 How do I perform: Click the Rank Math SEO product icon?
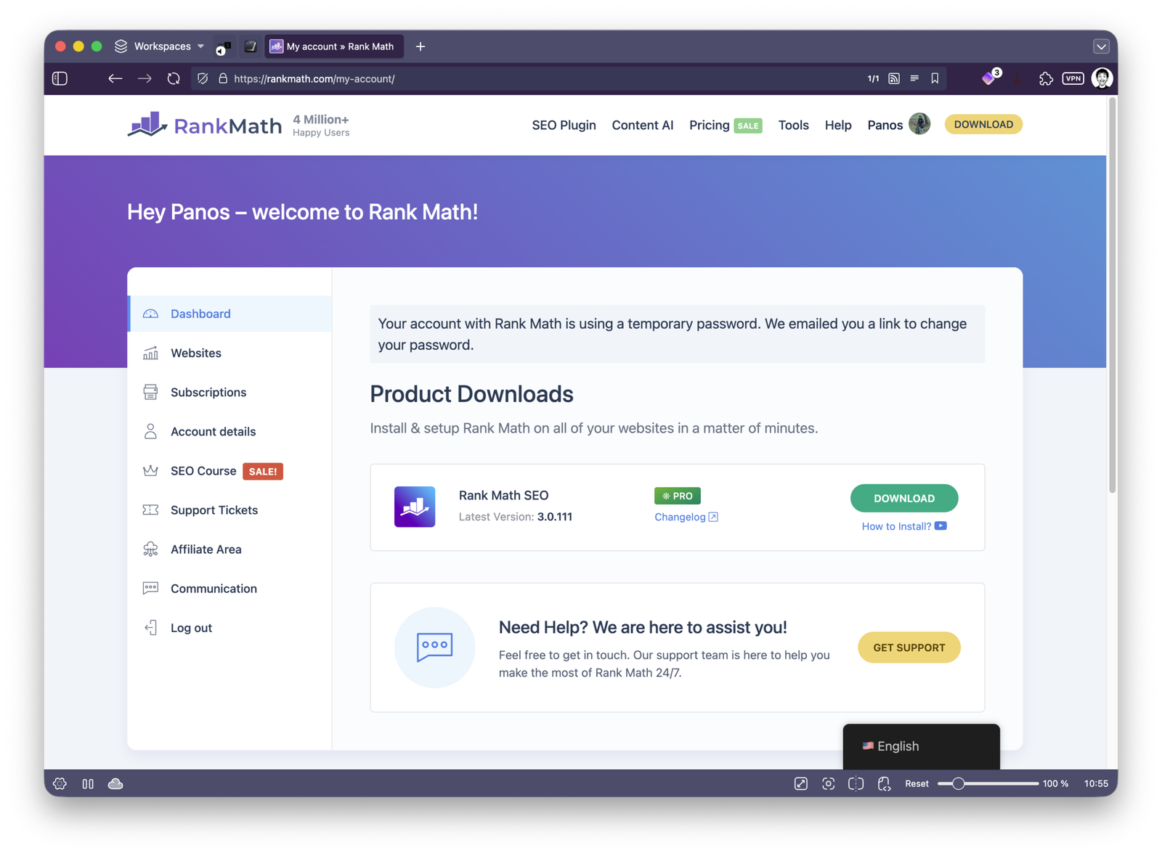click(415, 507)
